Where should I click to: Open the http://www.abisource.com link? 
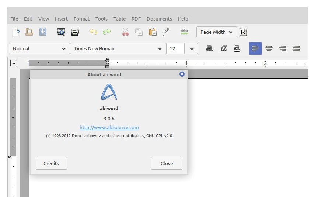point(109,127)
